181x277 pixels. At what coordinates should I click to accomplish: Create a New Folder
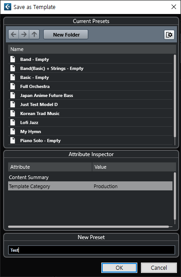(66, 34)
